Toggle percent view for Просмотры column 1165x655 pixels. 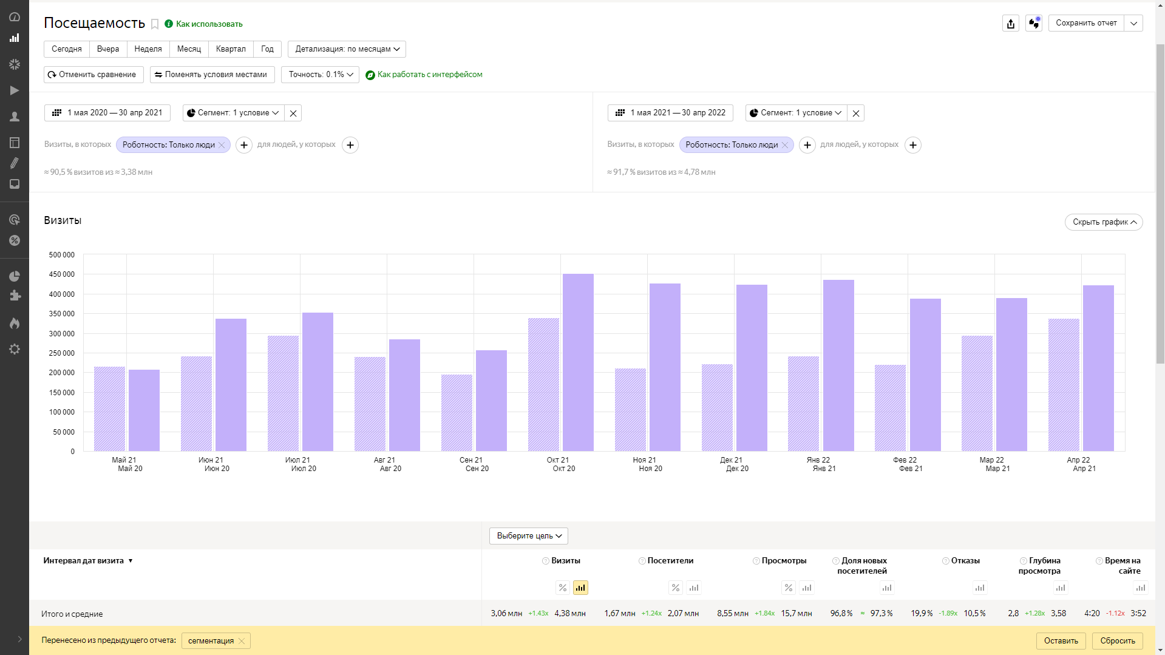pyautogui.click(x=789, y=588)
